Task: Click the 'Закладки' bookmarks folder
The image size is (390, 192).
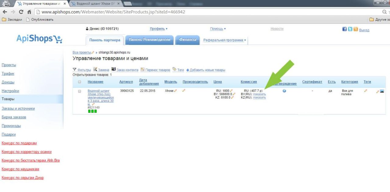Action: tap(12, 19)
